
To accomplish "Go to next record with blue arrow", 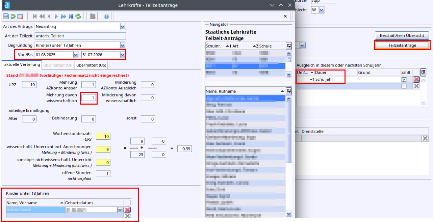I will (x=56, y=16).
